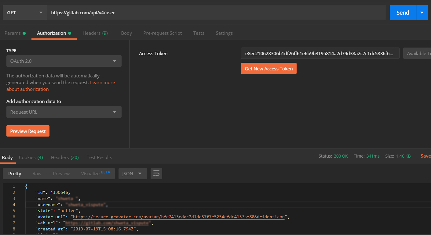Open the JSON response format dropdown
Image resolution: width=431 pixels, height=235 pixels.
[x=133, y=173]
